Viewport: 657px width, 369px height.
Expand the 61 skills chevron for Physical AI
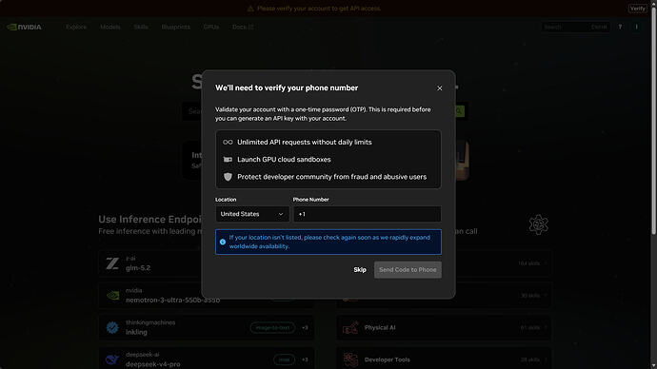(x=546, y=327)
